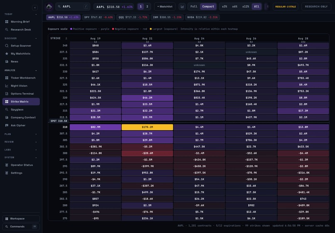This screenshot has width=335, height=233.
Task: Open Setup Scanner page
Action: (21, 46)
